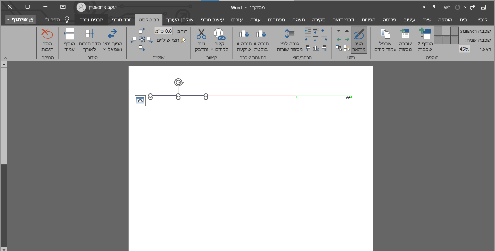This screenshot has width=495, height=251.
Task: Toggle Show outline (הצג מיתאר) button
Action: coord(359,40)
